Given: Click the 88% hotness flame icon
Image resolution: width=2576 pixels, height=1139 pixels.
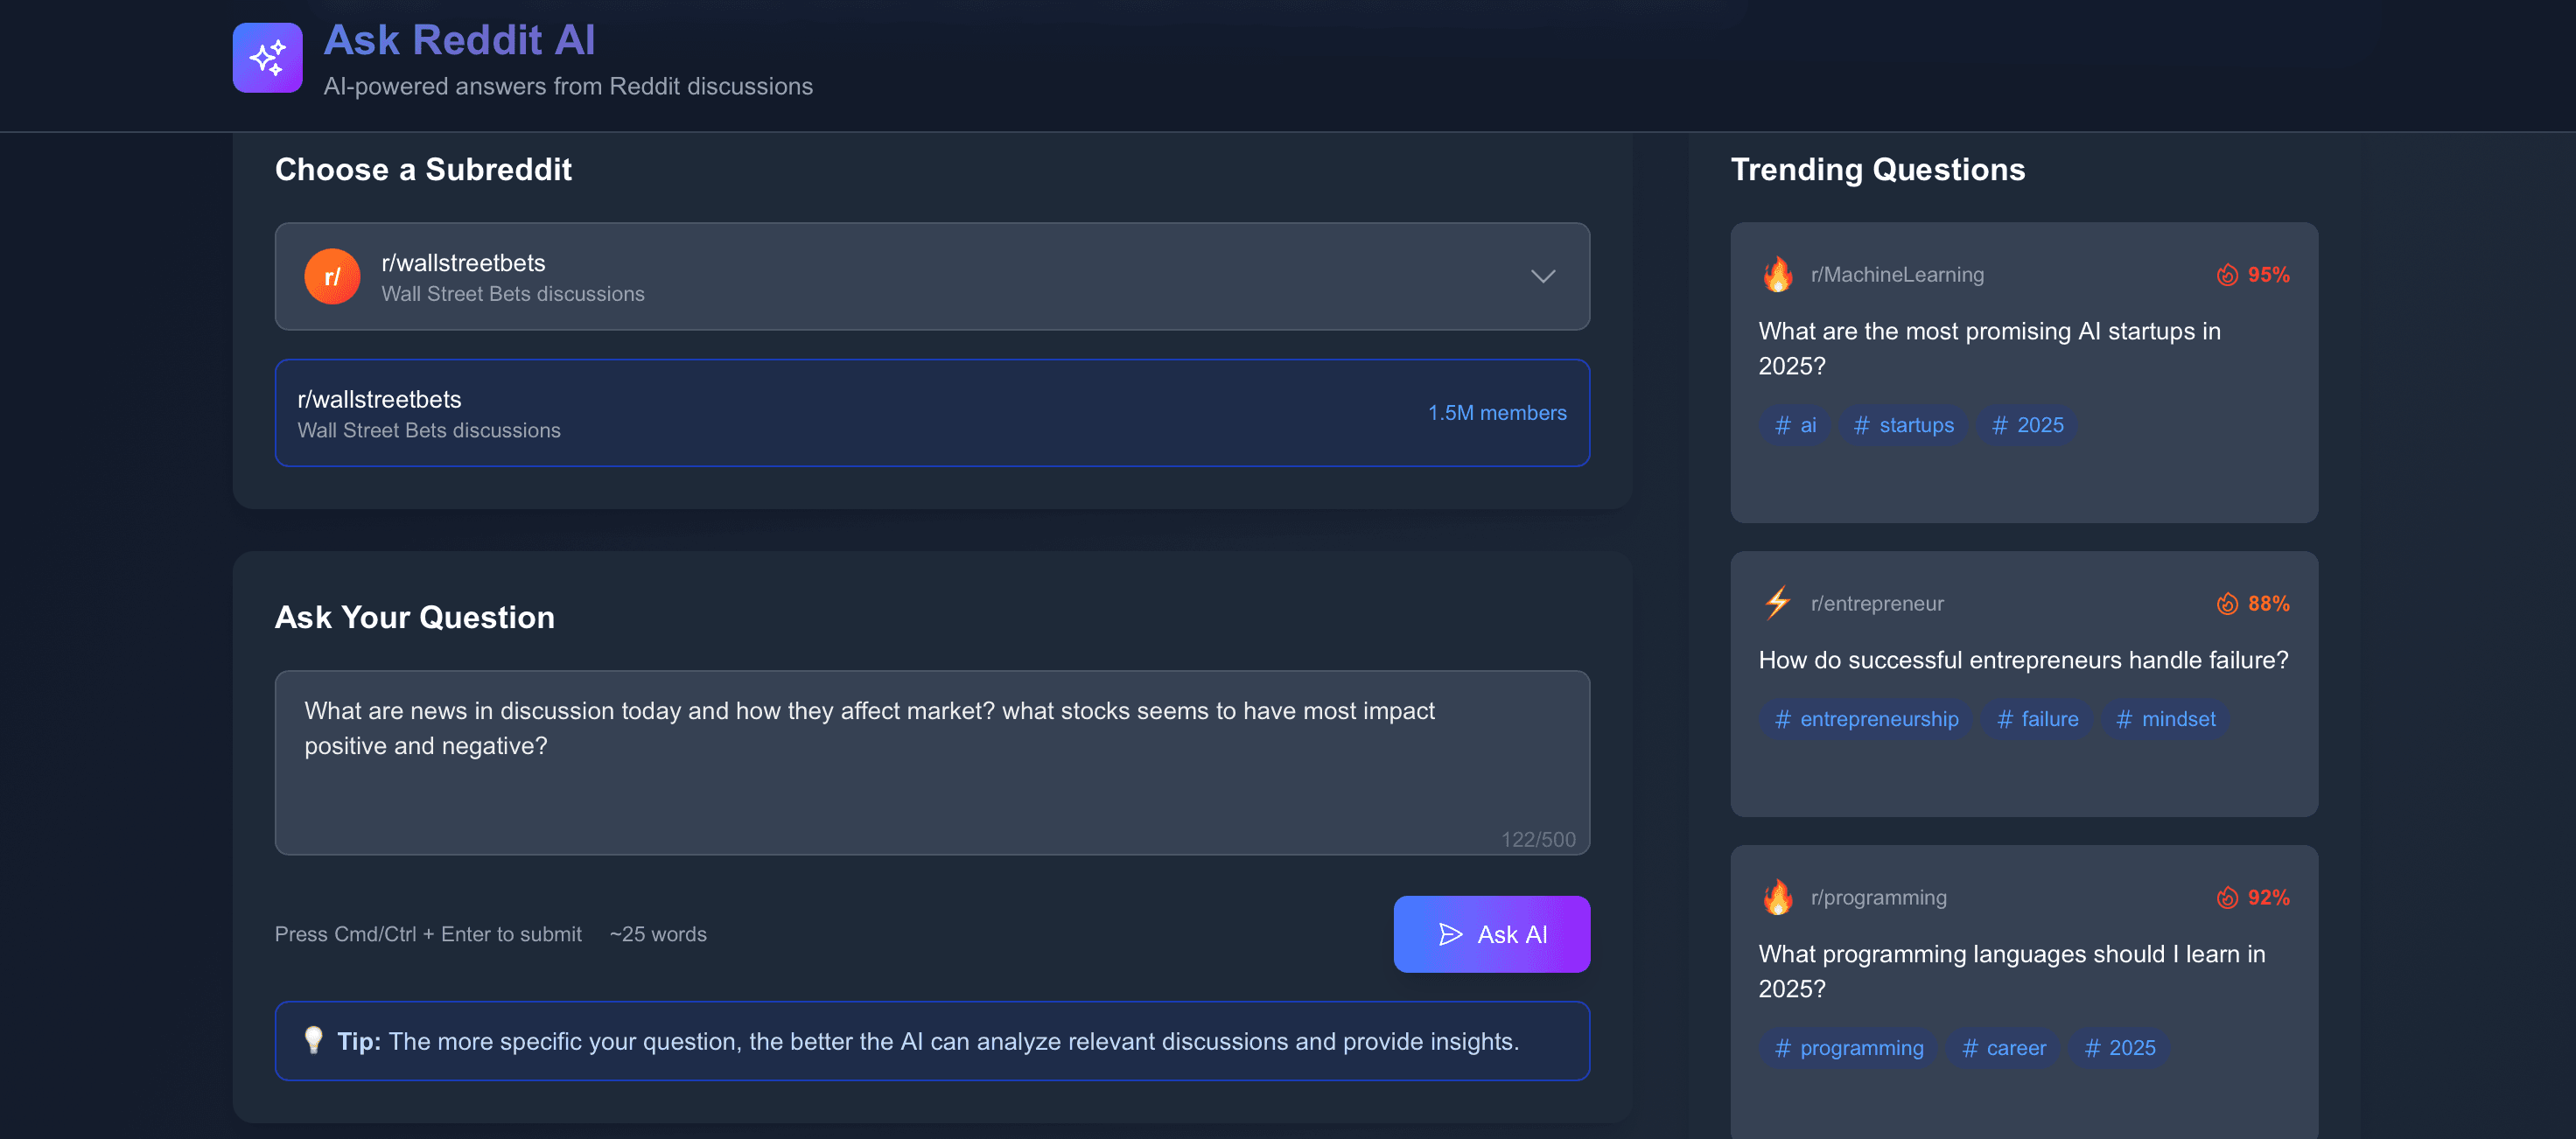Looking at the screenshot, I should (x=2226, y=603).
